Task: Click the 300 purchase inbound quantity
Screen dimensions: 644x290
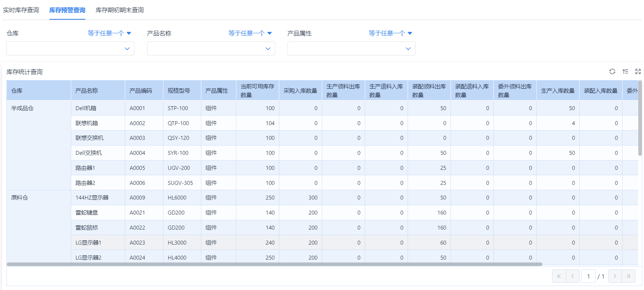Action: click(300, 197)
